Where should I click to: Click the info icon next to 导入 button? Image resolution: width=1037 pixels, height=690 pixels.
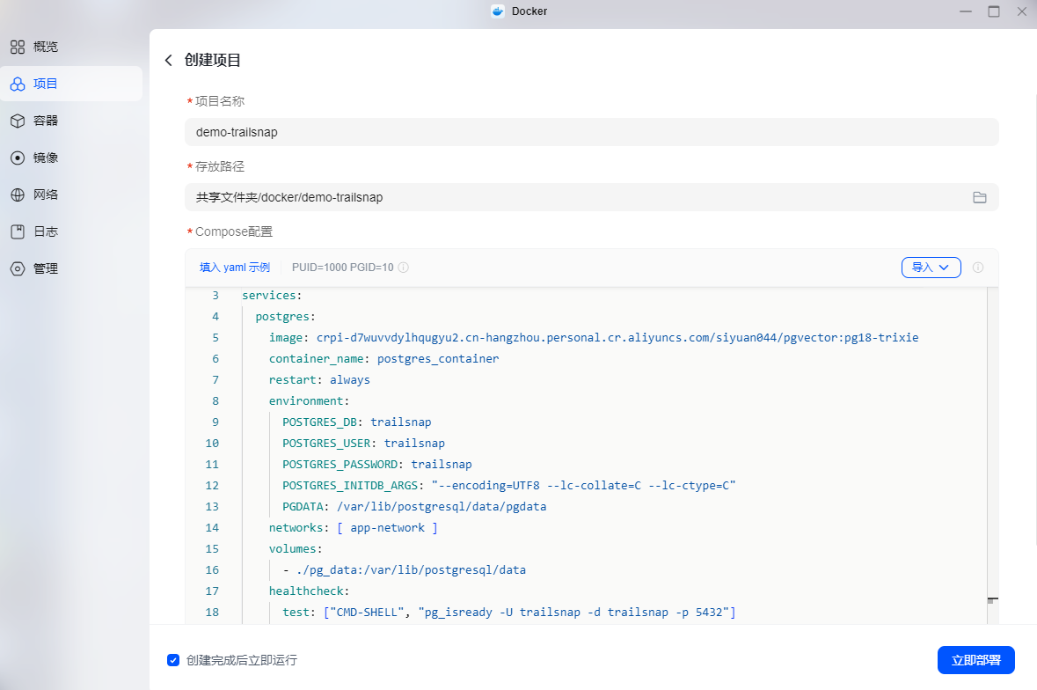978,268
